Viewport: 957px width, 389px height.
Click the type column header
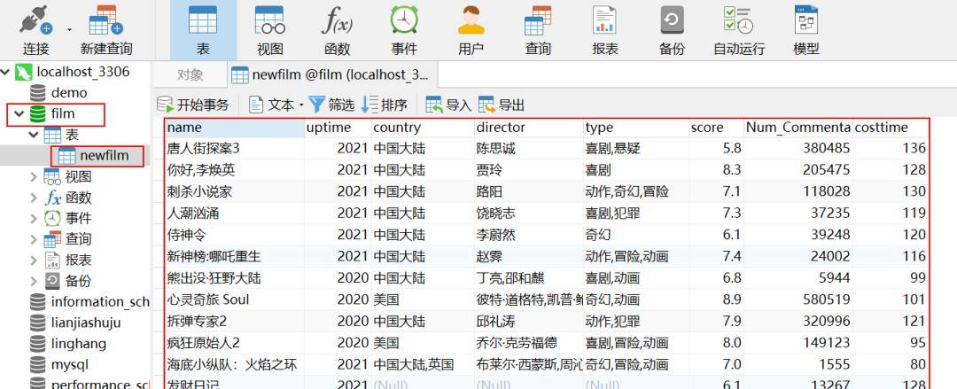635,128
